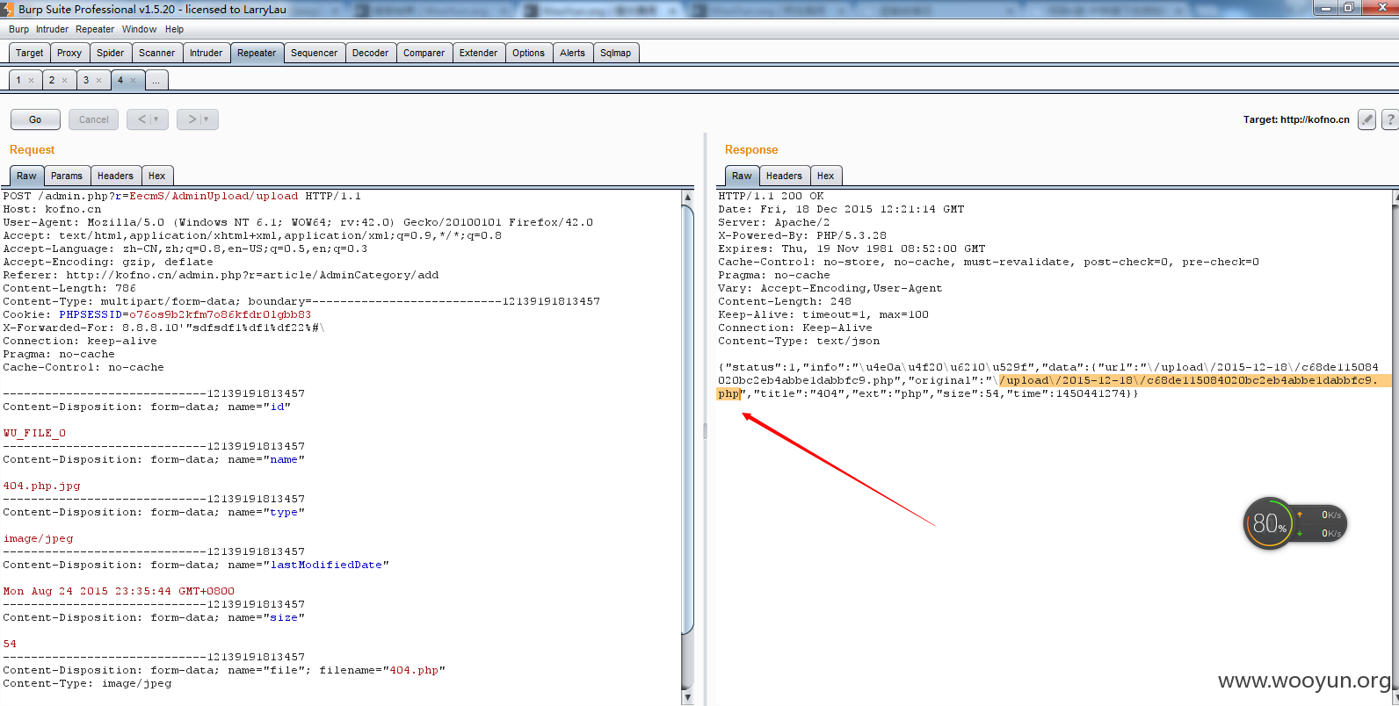1399x706 pixels.
Task: Select the Repeater tool tab
Action: pos(257,53)
